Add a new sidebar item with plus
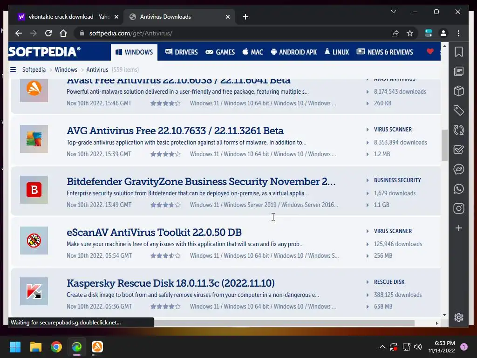 point(459,227)
